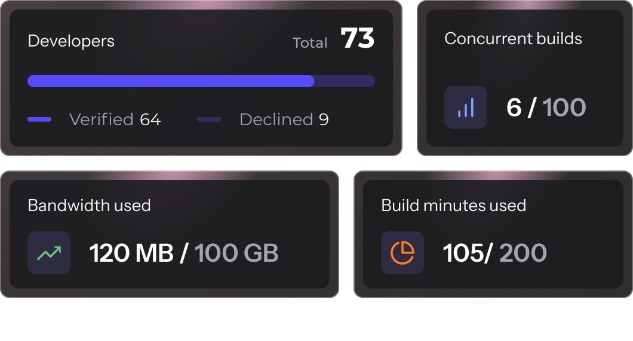Screen dimensions: 633x341
Task: Click the green trending arrow icon
Action: 49,253
